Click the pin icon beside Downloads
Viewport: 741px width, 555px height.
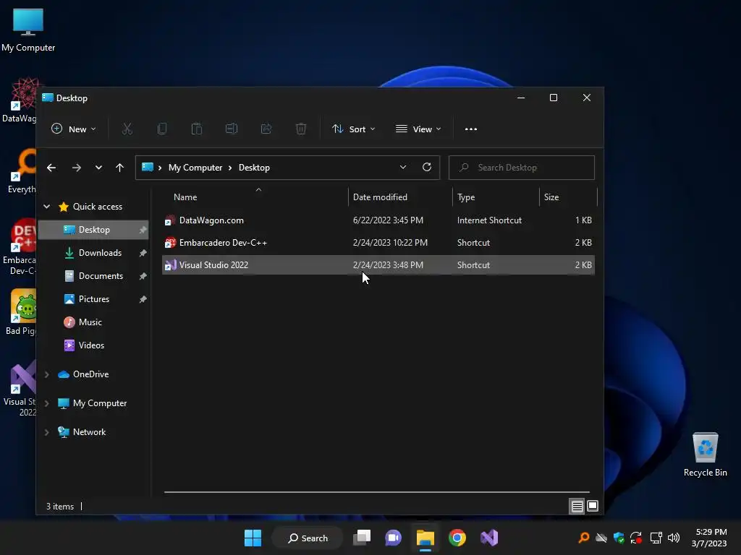click(x=143, y=253)
